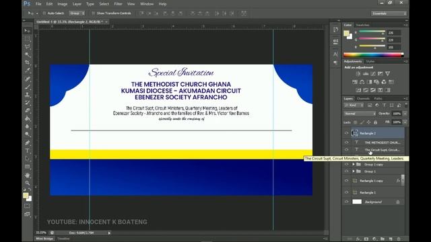
Task: Click the foreground color swatch in toolbox
Action: pyautogui.click(x=26, y=196)
